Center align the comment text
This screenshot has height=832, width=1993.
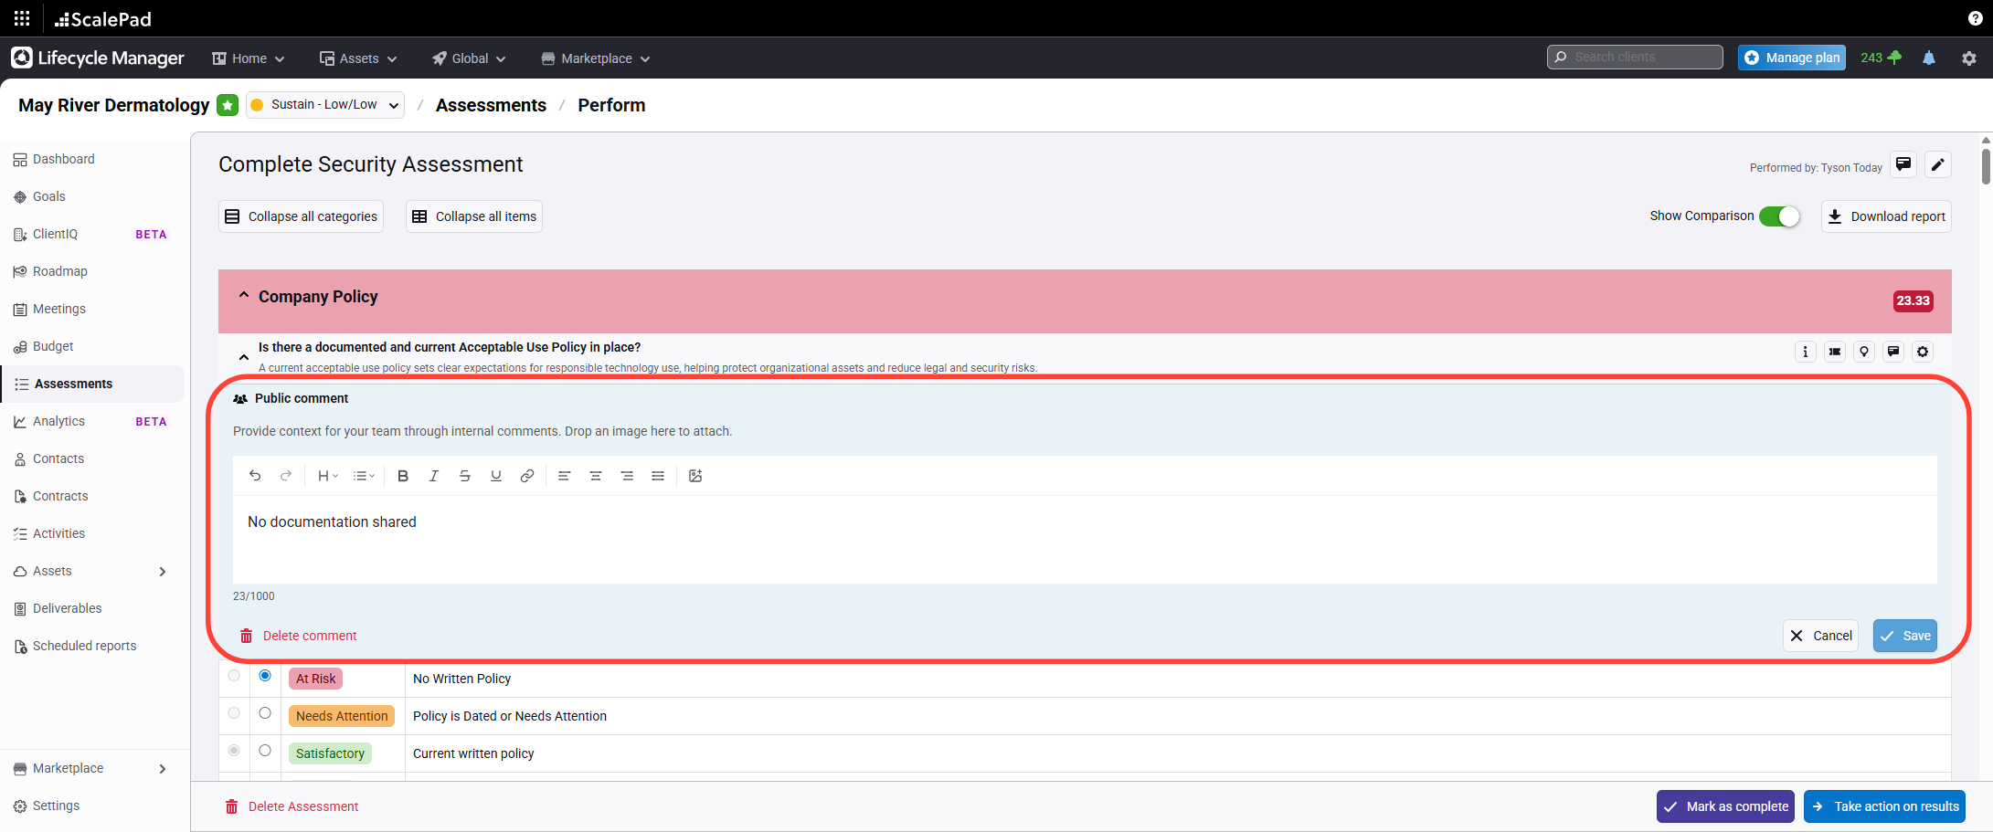pyautogui.click(x=596, y=476)
